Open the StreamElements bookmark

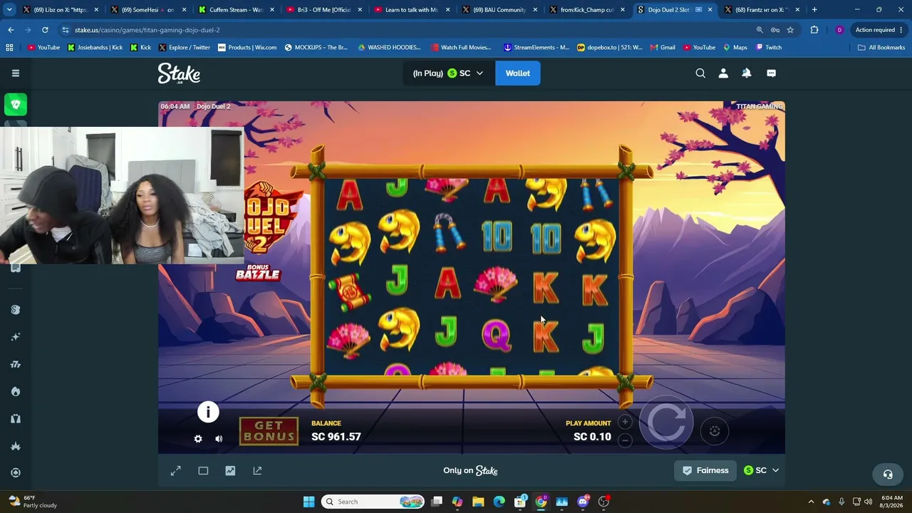click(x=536, y=48)
